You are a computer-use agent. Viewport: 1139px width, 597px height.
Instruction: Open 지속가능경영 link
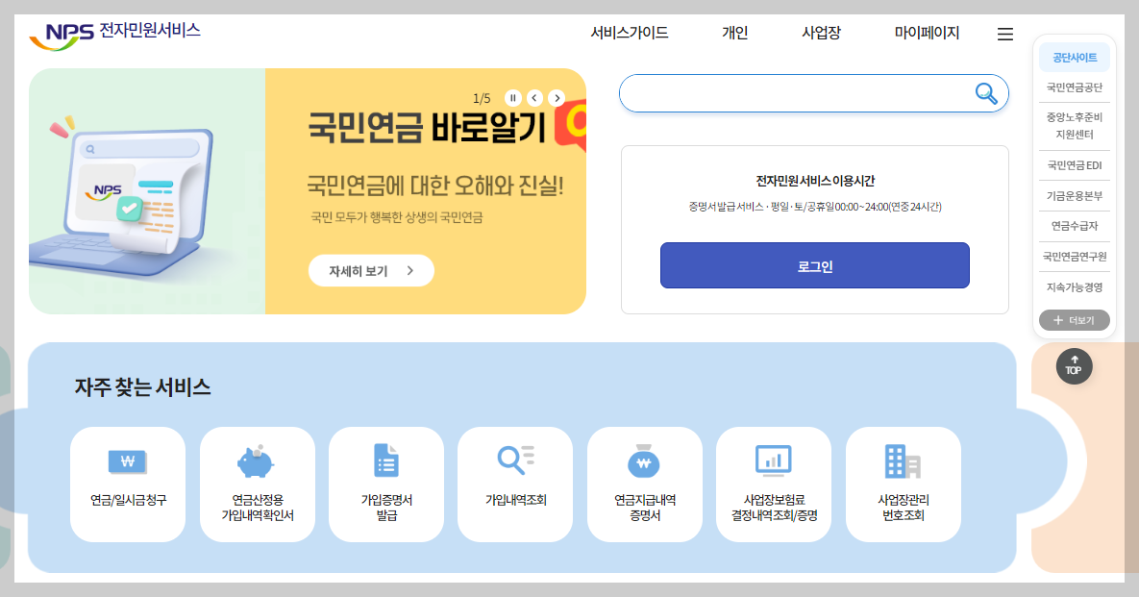point(1075,286)
